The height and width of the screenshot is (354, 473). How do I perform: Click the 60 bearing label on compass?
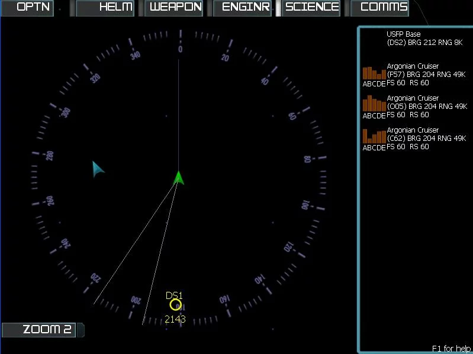point(292,117)
